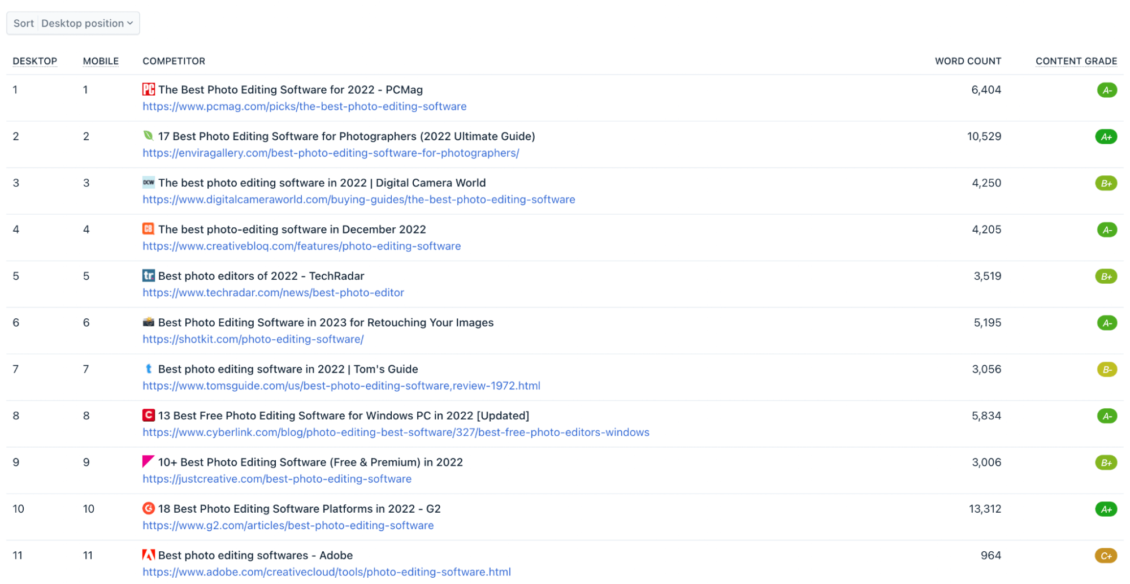Select title 'Best photo editors of 2022 - TechRadar'
Image resolution: width=1130 pixels, height=584 pixels.
tap(261, 276)
